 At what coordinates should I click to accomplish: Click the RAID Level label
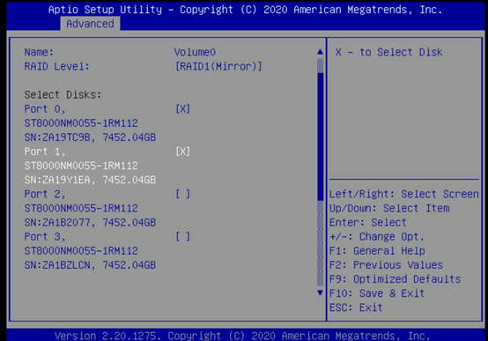tap(56, 66)
